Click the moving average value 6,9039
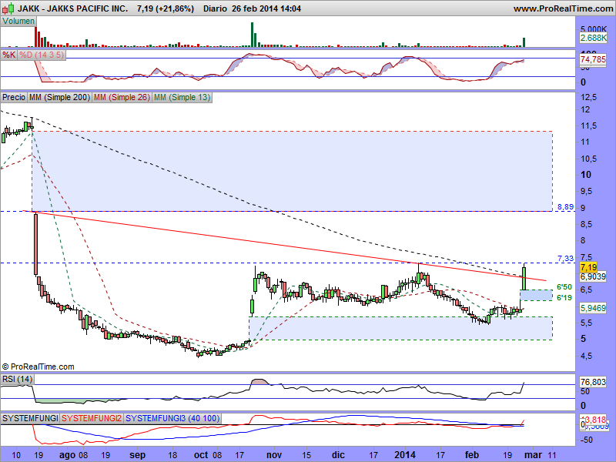Image resolution: width=616 pixels, height=462 pixels. (x=593, y=276)
